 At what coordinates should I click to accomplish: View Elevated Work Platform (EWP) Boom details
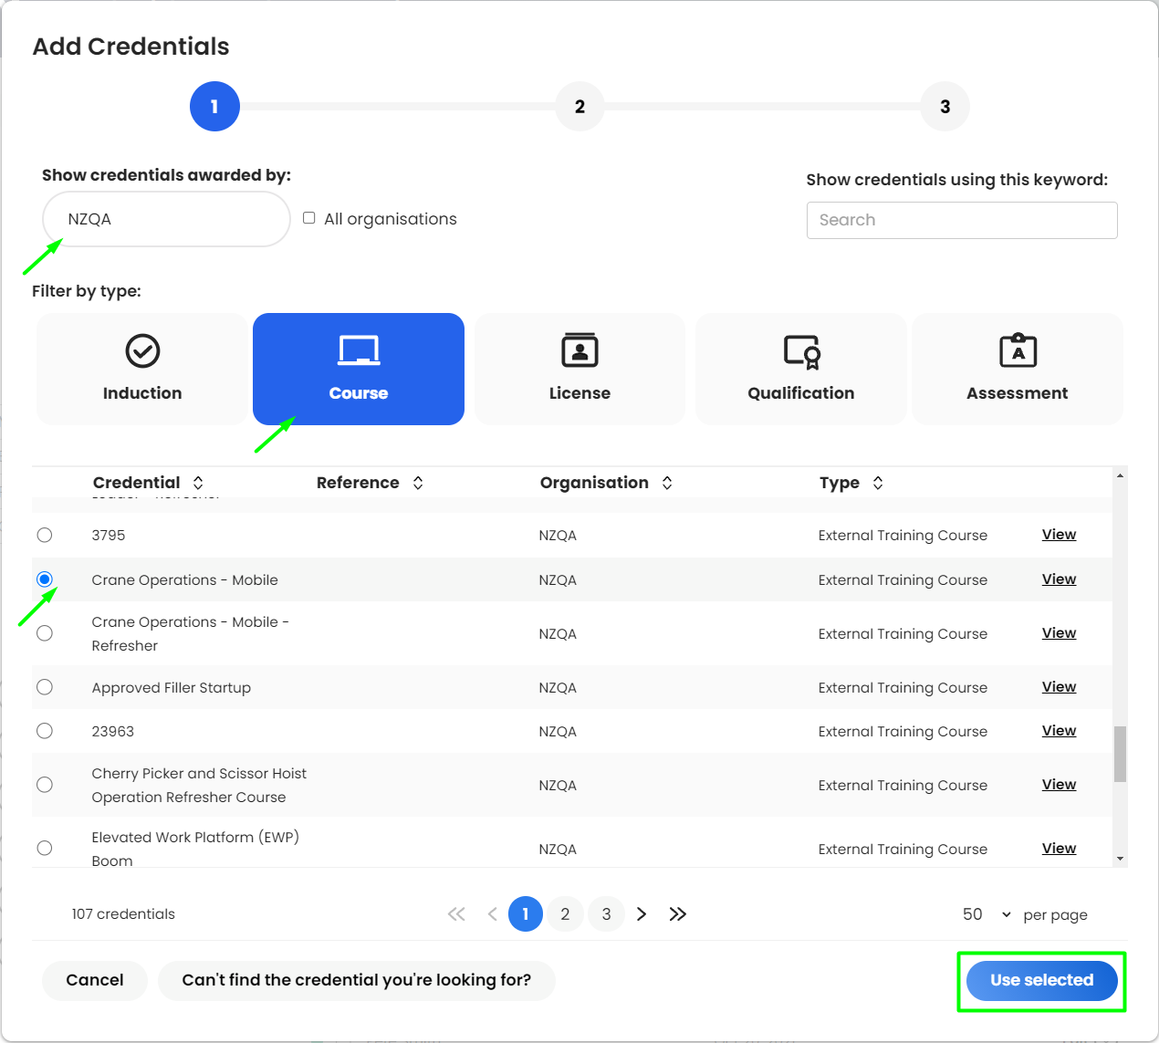tap(1059, 849)
